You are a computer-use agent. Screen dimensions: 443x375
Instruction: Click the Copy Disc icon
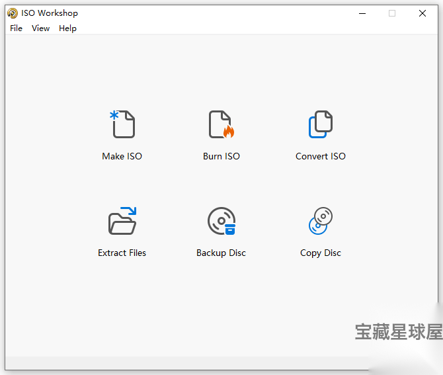click(x=321, y=221)
